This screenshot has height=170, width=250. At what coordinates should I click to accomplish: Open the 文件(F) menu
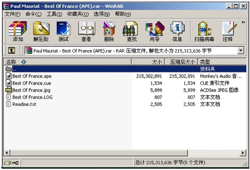click(x=12, y=14)
